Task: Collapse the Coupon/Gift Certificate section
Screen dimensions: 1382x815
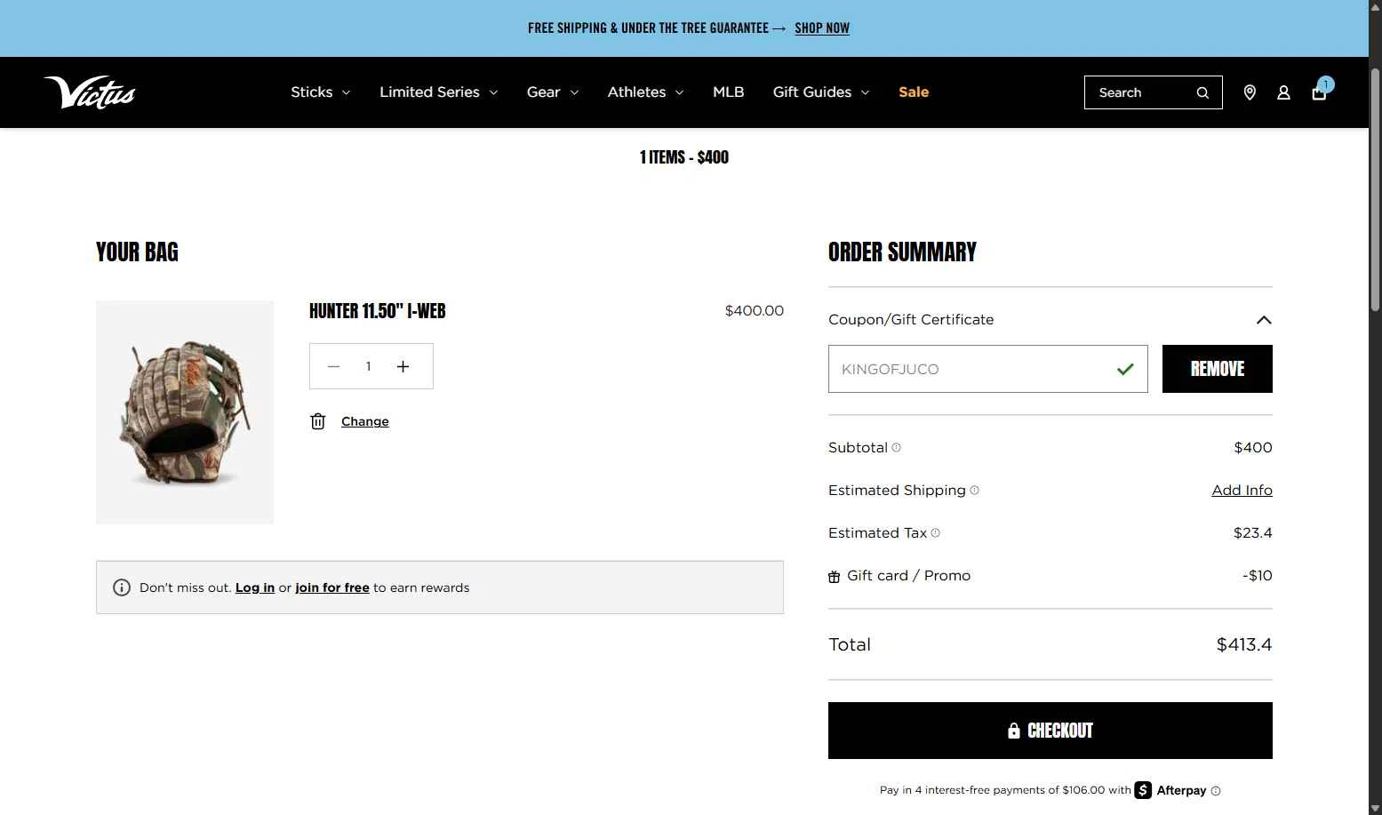Action: [x=1264, y=320]
